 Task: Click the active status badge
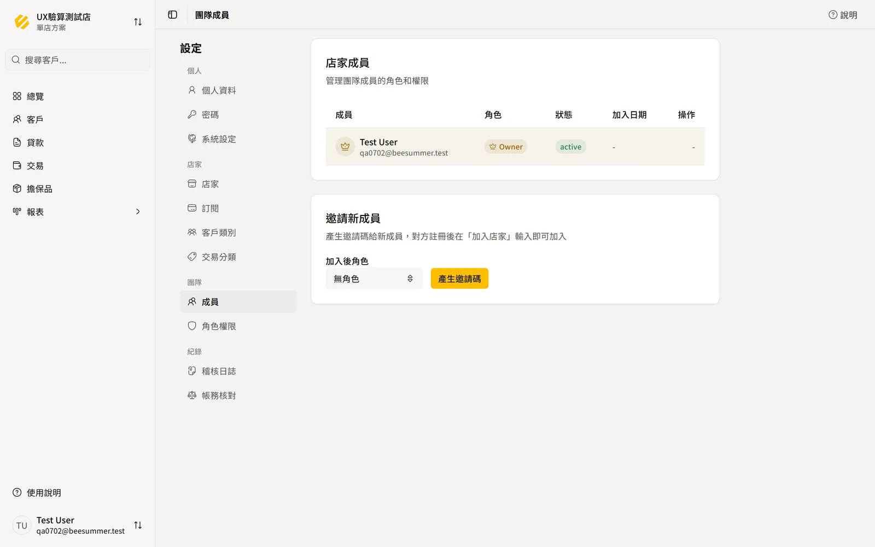pos(570,147)
